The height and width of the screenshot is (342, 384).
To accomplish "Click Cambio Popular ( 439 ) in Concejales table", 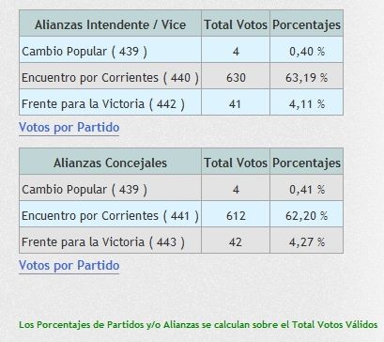I will click(x=84, y=190).
